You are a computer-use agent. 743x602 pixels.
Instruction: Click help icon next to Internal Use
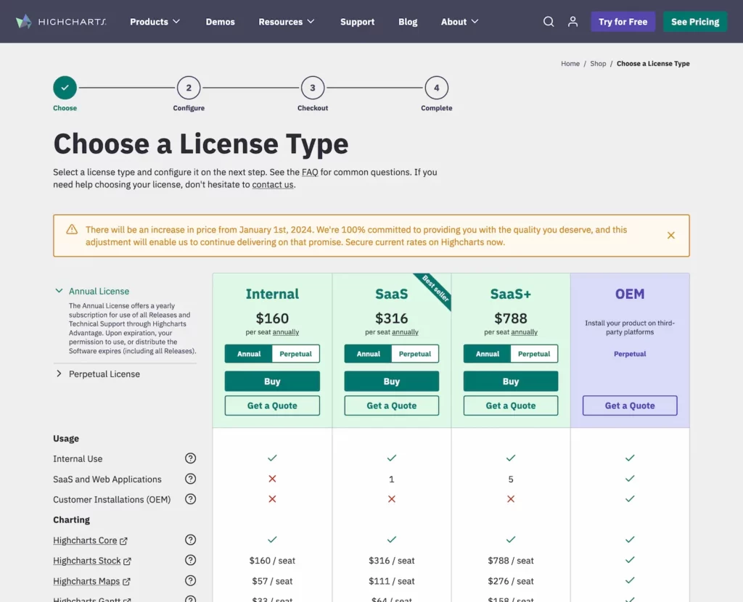[190, 458]
